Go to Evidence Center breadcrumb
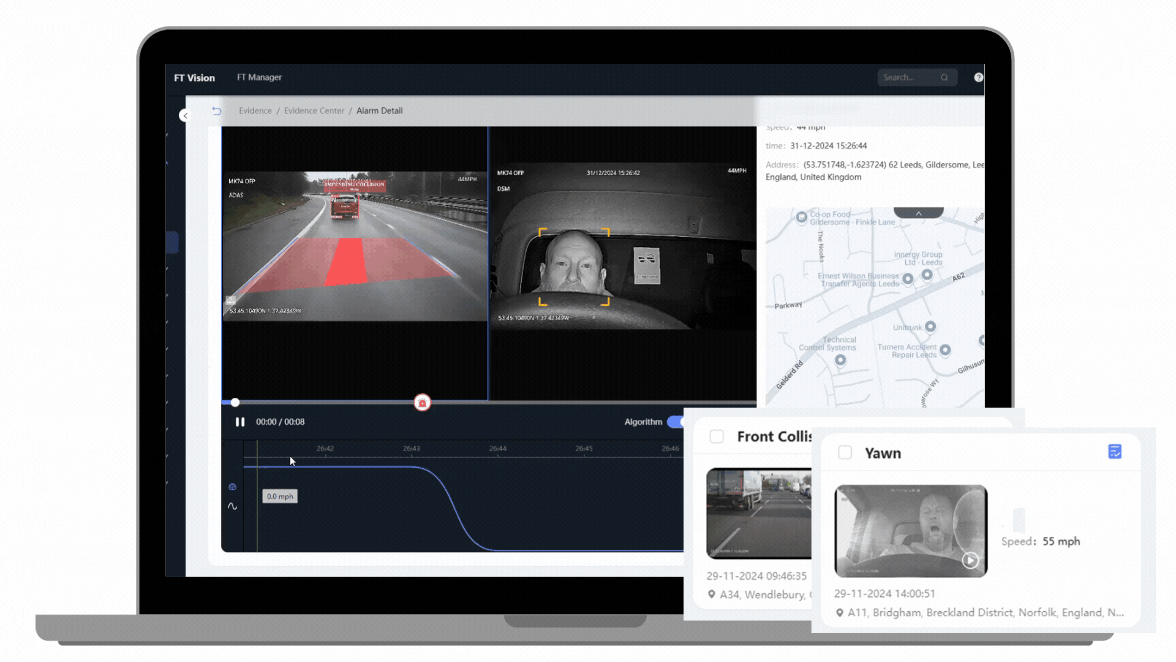 [x=314, y=111]
